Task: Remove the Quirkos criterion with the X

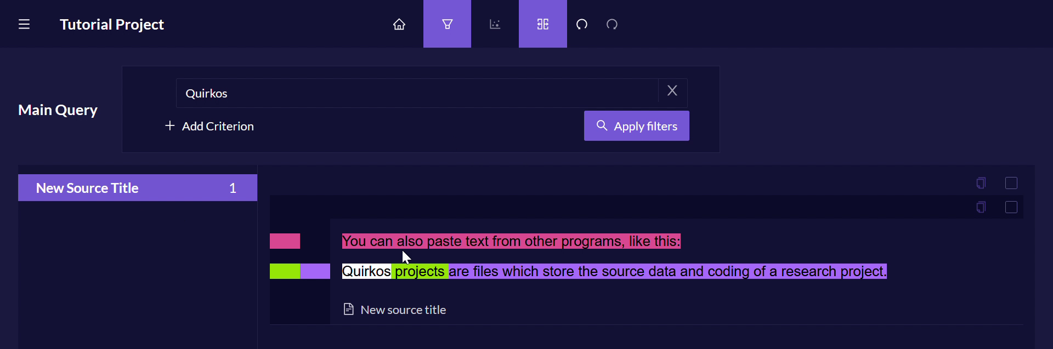Action: pos(672,91)
